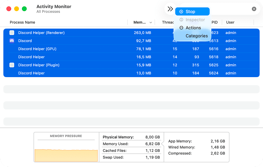The width and height of the screenshot is (263, 167).
Task: Click the Compressed 2,62 GB value
Action: point(218,153)
